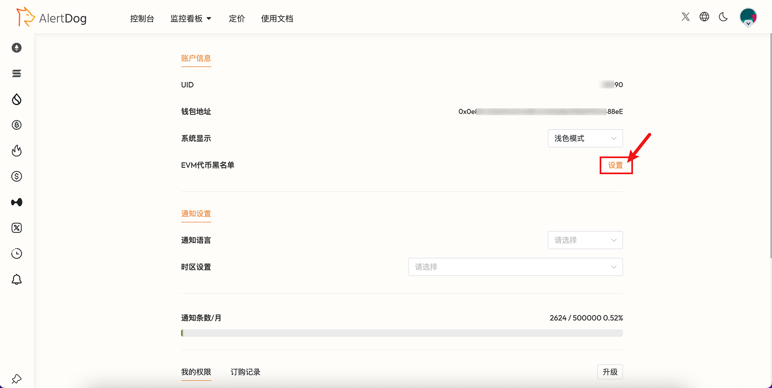The image size is (772, 388).
Task: Open the 浅色模式 display dropdown
Action: tap(585, 138)
